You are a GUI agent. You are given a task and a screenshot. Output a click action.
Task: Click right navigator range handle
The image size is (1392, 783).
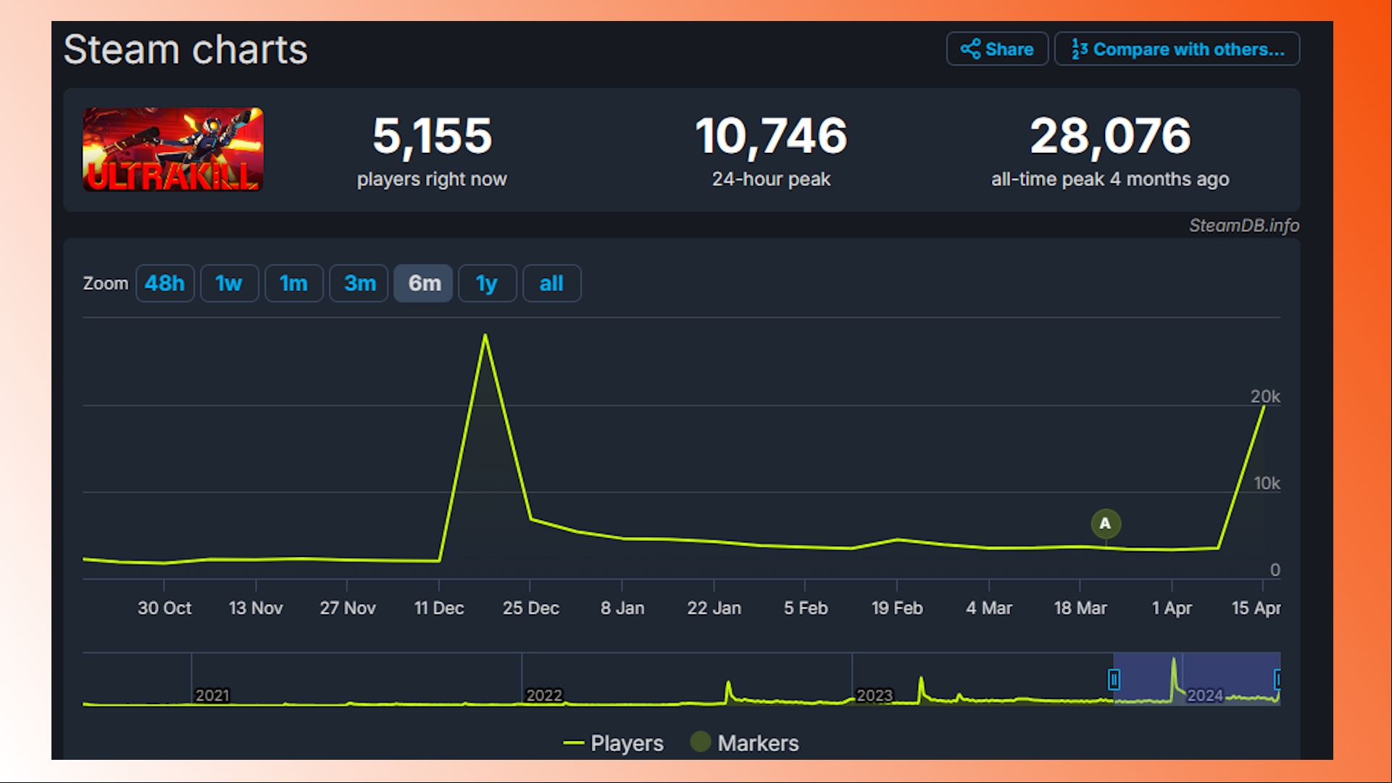pyautogui.click(x=1278, y=679)
